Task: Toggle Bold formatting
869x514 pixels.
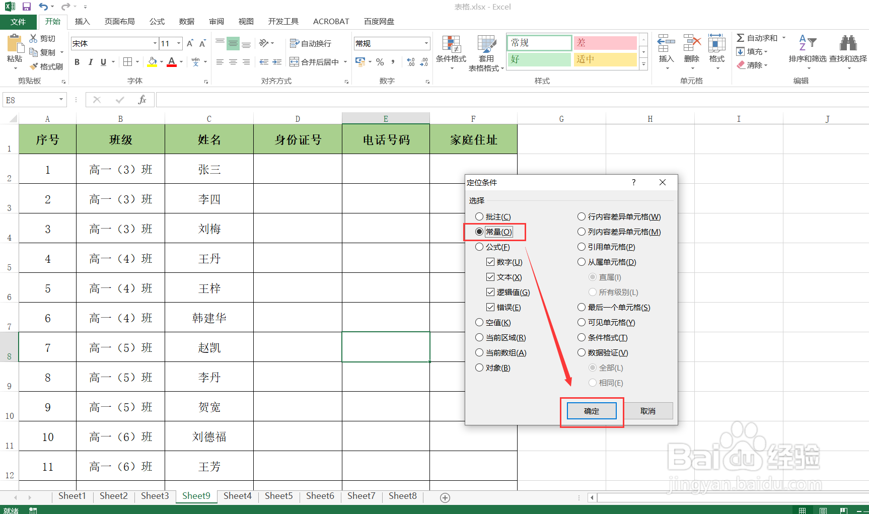Action: pyautogui.click(x=77, y=62)
